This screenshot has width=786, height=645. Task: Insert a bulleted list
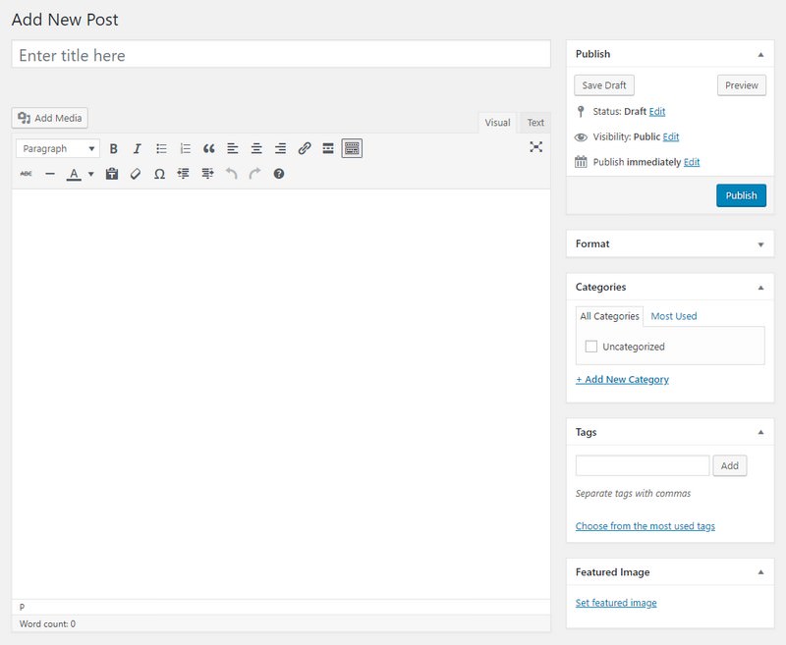(x=159, y=148)
